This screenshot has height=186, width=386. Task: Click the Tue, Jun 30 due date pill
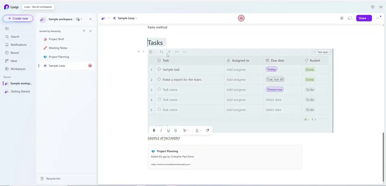(275, 79)
